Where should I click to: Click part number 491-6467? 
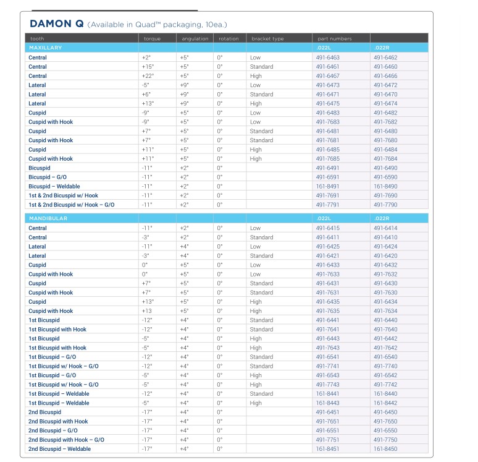[x=328, y=75]
